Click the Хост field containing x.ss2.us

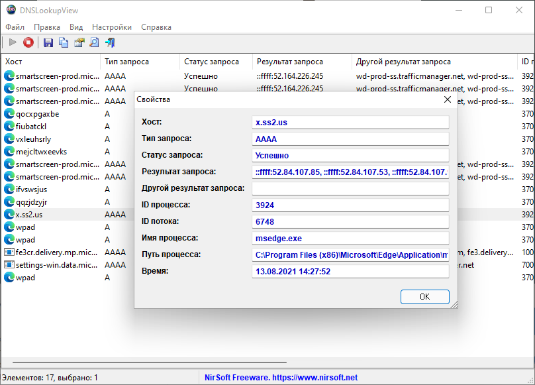point(350,123)
